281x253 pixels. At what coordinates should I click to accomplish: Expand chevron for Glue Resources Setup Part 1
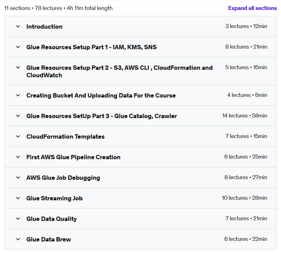18,47
